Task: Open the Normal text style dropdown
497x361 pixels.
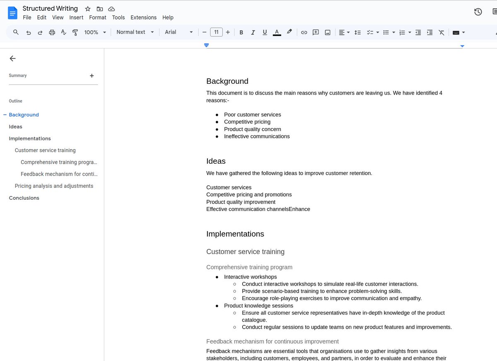Action: tap(135, 32)
